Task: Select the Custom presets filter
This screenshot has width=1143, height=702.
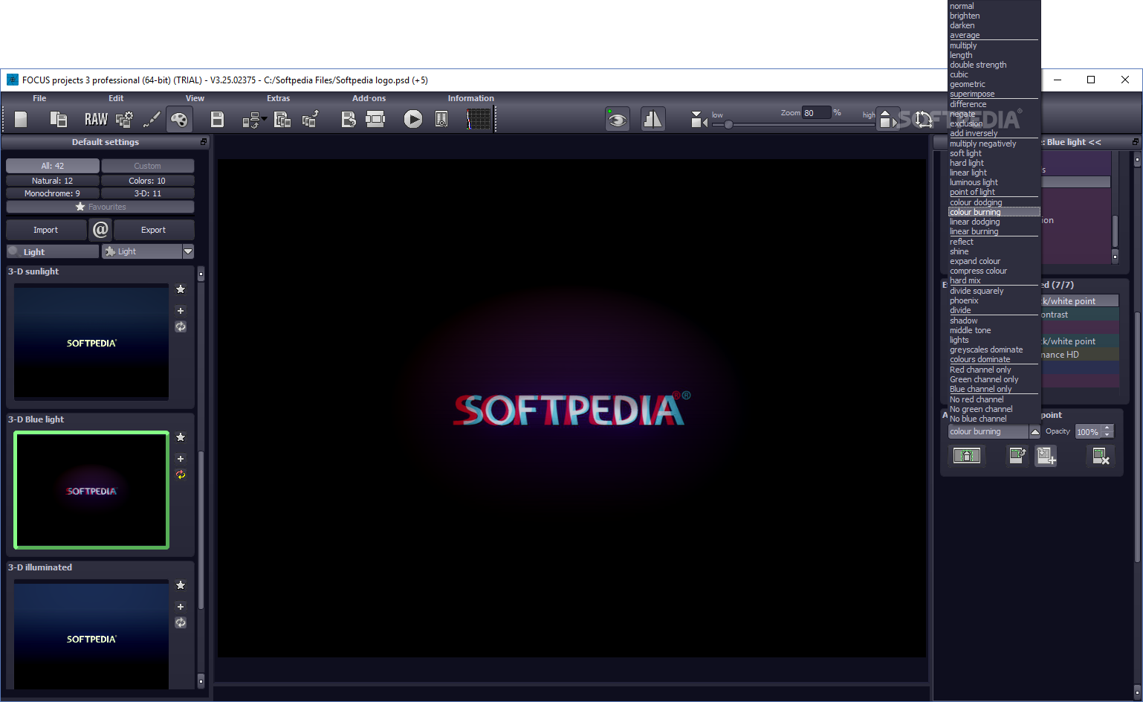Action: [x=147, y=166]
